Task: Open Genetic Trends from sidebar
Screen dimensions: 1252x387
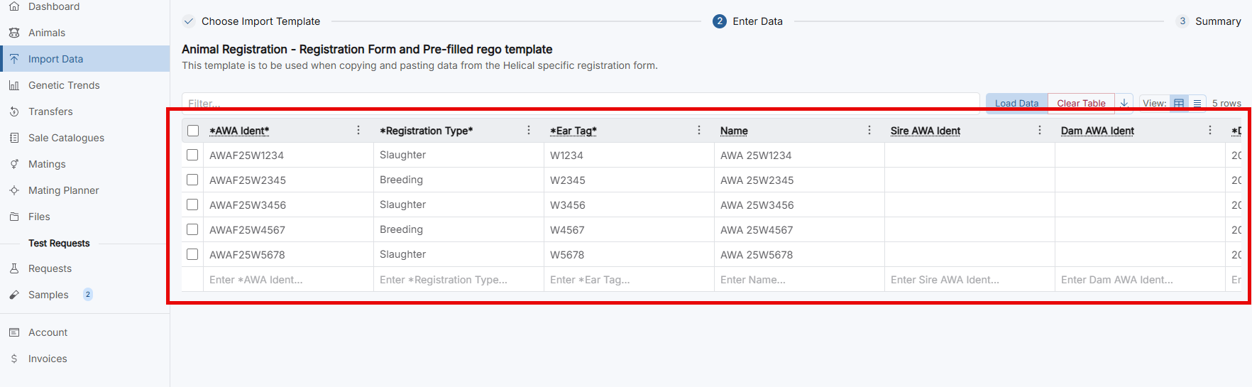Action: coord(64,85)
